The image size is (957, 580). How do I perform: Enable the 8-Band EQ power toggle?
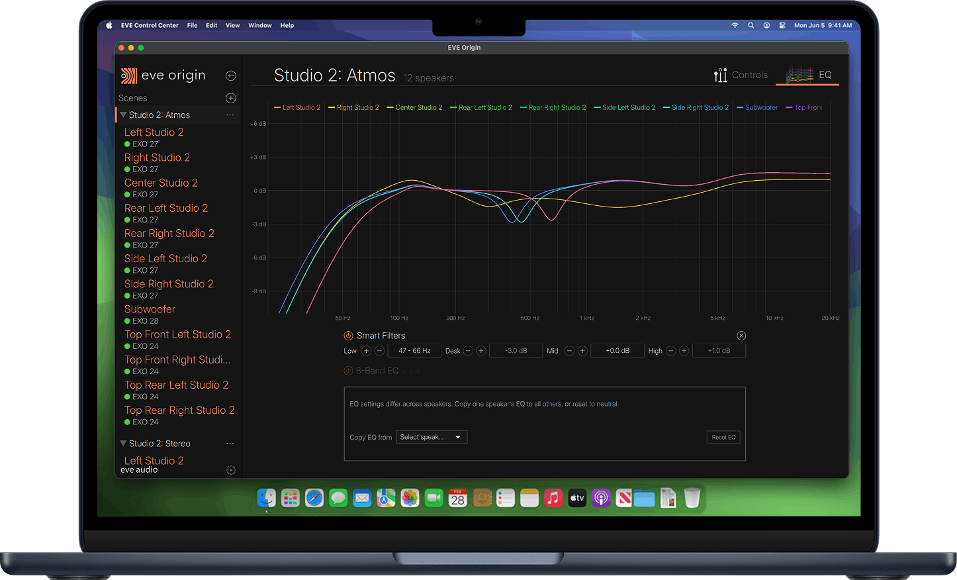[348, 371]
